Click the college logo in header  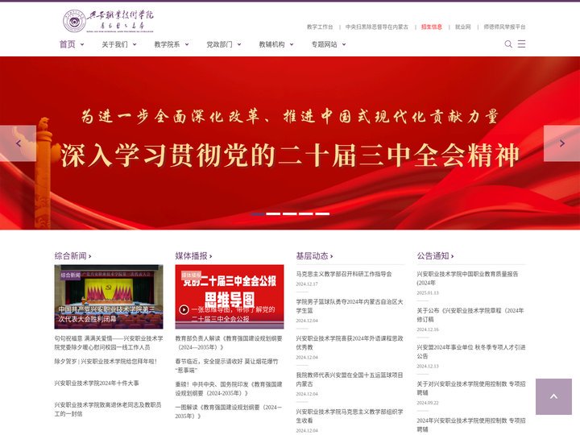click(108, 21)
